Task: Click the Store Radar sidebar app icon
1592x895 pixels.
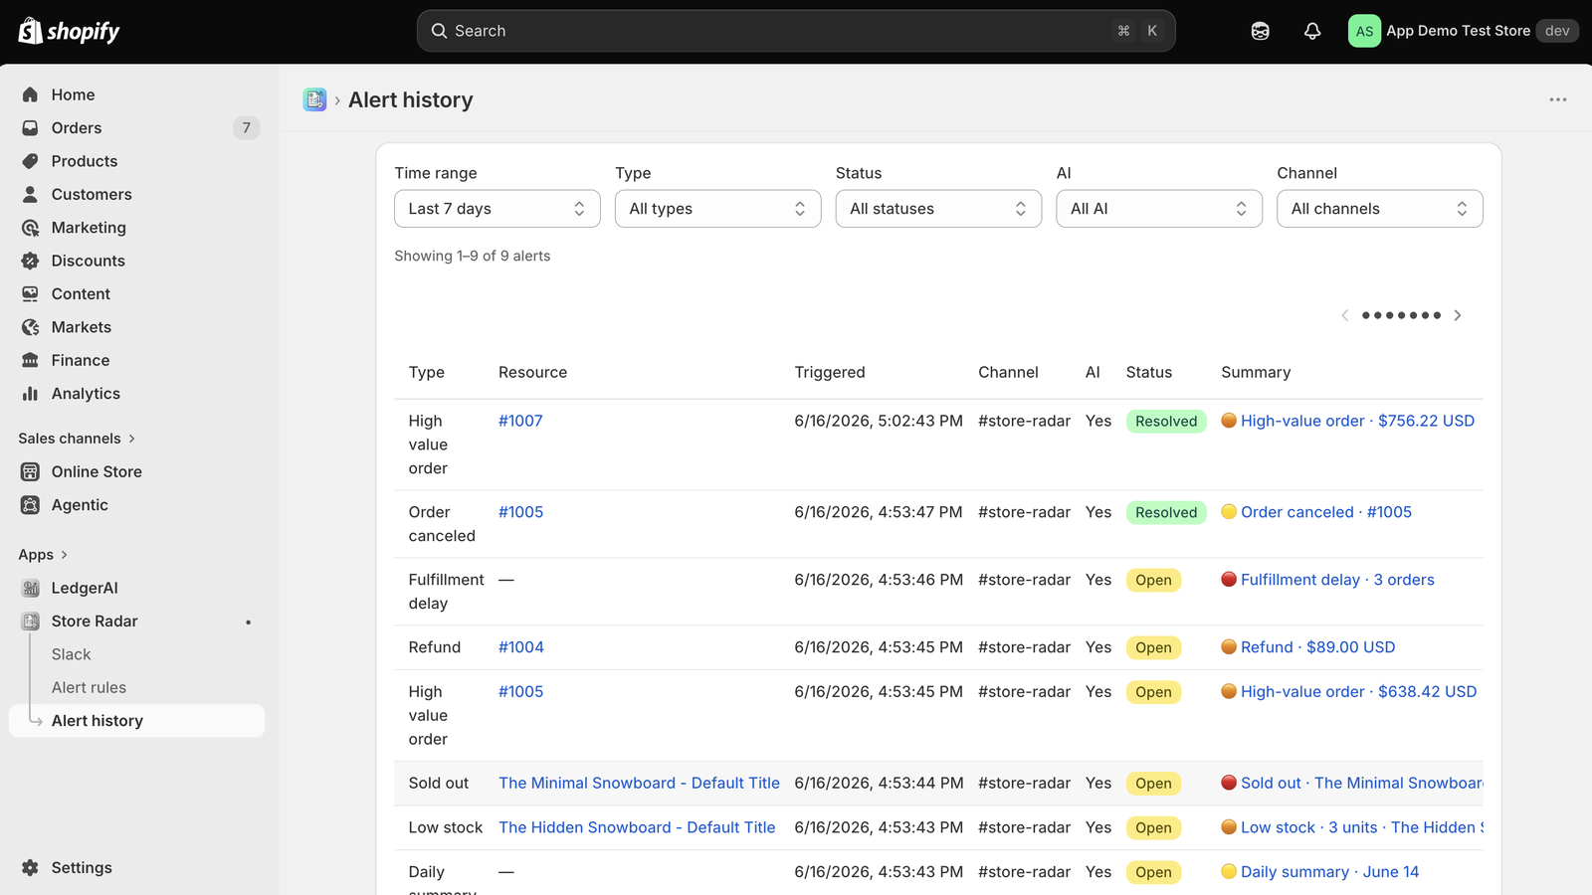Action: pos(31,622)
